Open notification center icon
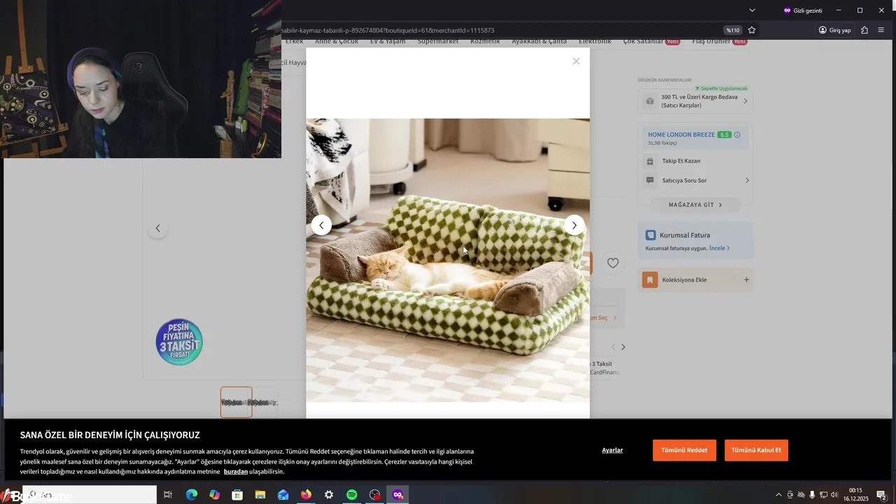Screen dimensions: 896x504 tap(881, 495)
